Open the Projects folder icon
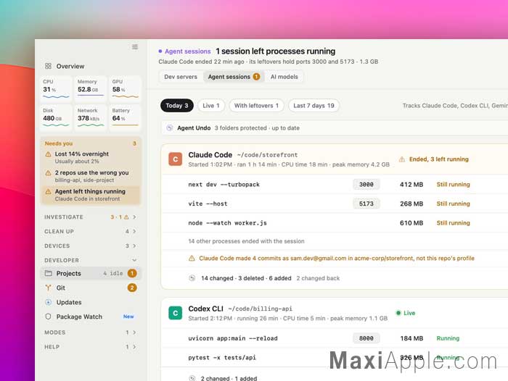508x381 pixels. pyautogui.click(x=49, y=273)
